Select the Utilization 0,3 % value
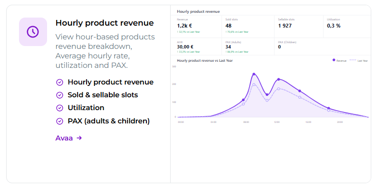The image size is (376, 187). pos(334,26)
